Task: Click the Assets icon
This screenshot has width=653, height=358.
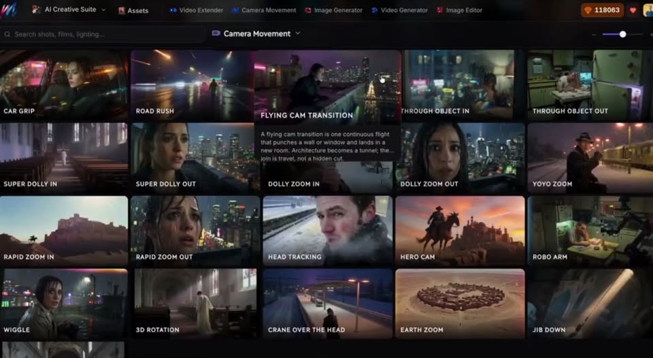Action: pos(122,10)
